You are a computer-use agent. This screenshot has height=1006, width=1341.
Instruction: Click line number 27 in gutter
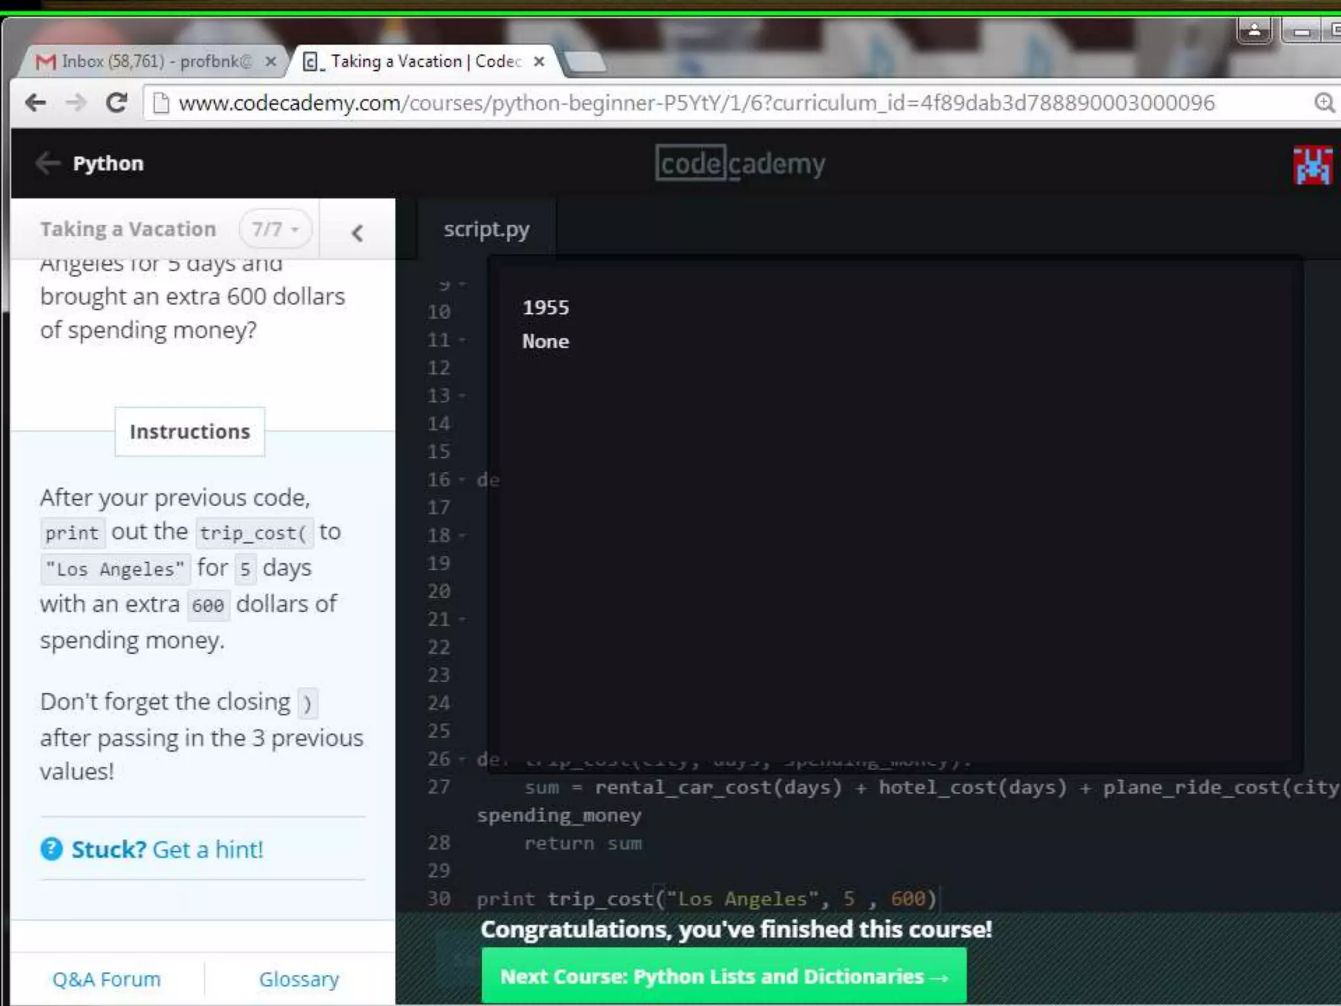[x=439, y=787]
